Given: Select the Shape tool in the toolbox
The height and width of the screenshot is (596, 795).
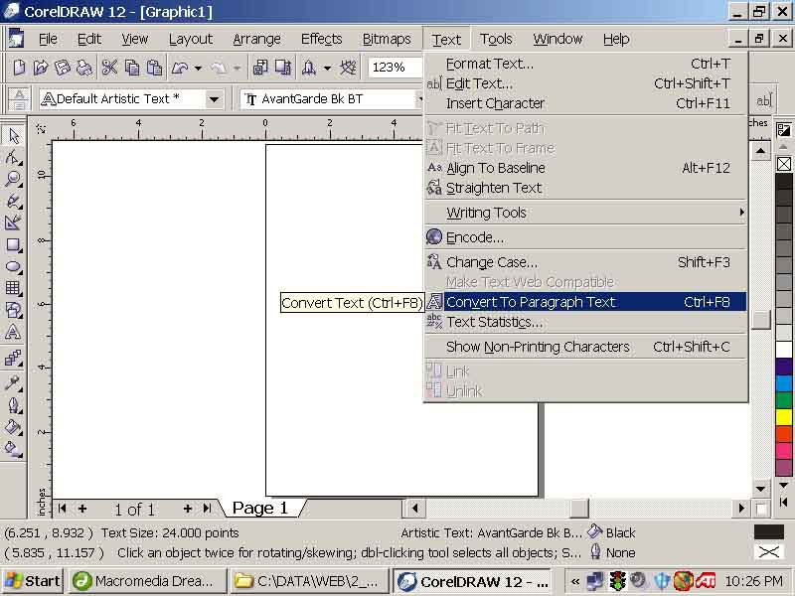Looking at the screenshot, I should click(x=13, y=158).
